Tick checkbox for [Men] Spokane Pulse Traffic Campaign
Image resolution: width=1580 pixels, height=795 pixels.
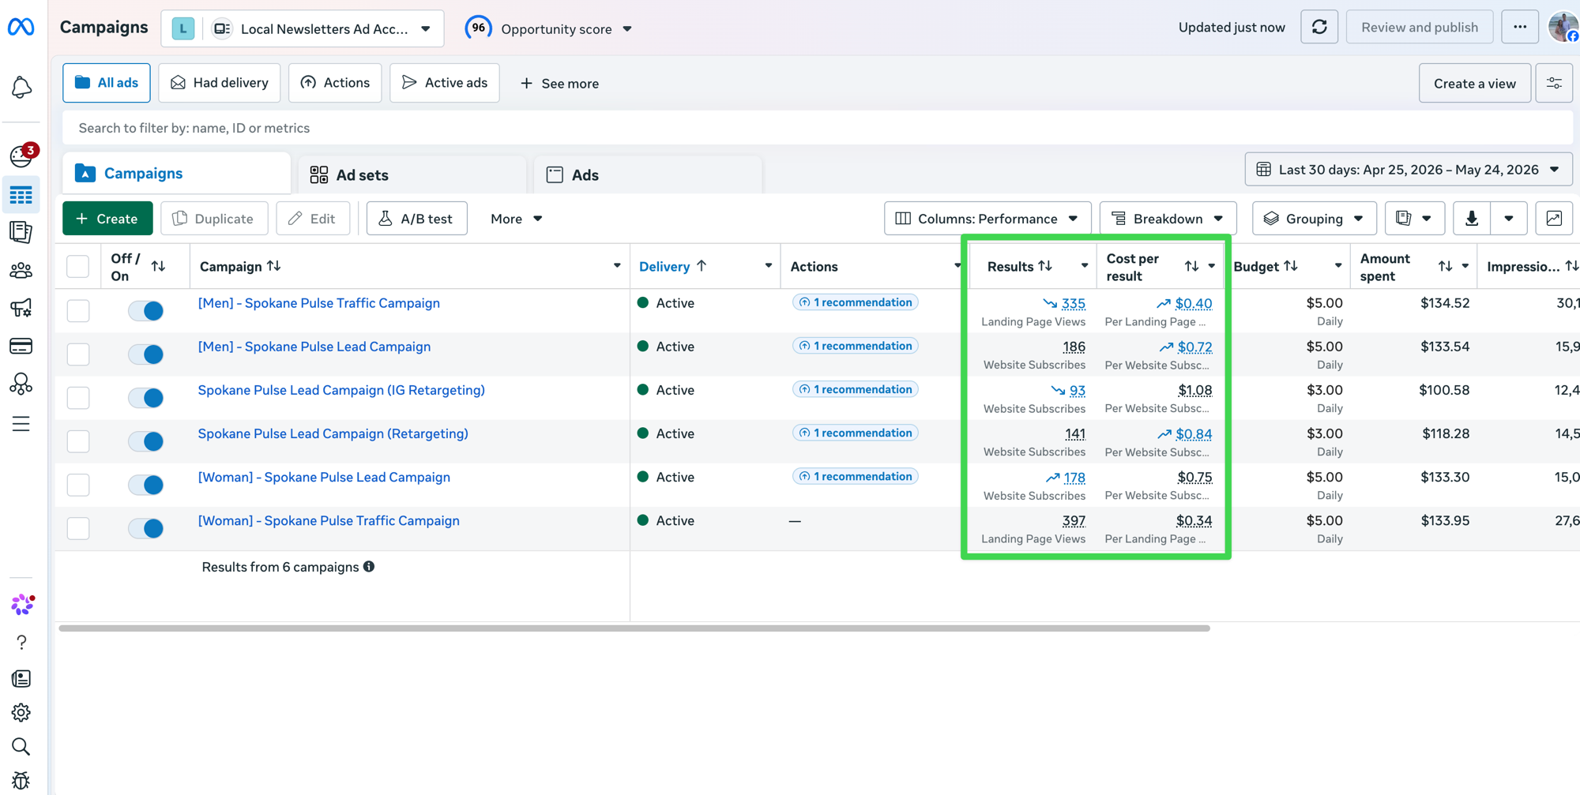(78, 310)
